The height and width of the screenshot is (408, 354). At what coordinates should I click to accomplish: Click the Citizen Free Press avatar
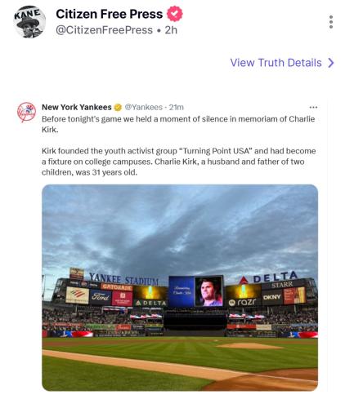(29, 22)
